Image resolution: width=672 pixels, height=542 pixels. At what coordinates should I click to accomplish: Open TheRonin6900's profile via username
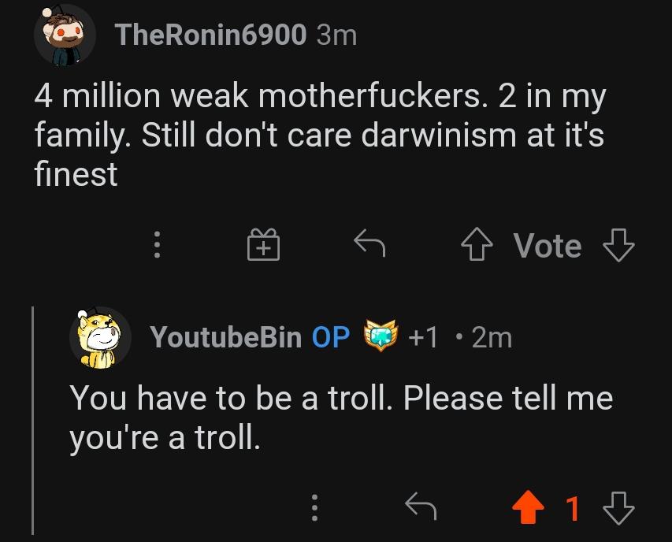pyautogui.click(x=210, y=35)
